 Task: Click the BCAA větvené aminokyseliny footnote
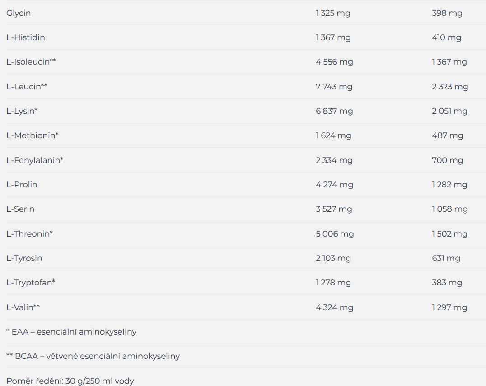[x=93, y=356]
